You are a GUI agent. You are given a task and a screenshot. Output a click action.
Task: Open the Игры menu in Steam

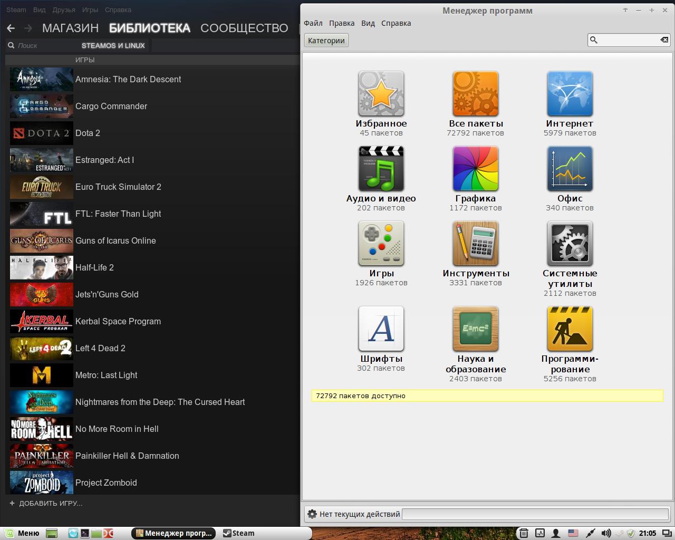90,10
